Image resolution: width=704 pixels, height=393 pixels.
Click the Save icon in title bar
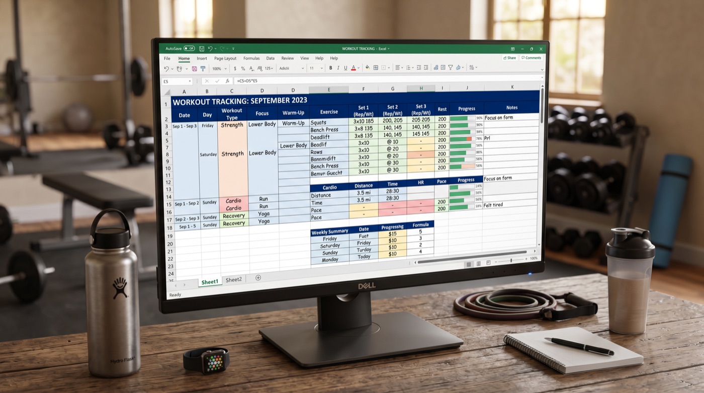click(202, 49)
